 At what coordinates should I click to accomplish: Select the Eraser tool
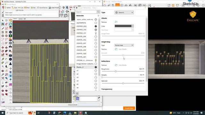point(6,24)
